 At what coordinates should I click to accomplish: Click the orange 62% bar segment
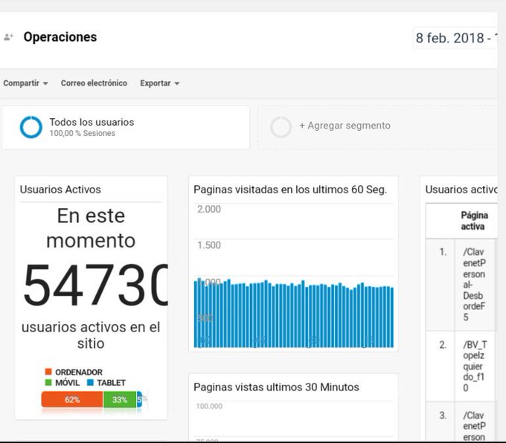coord(72,399)
